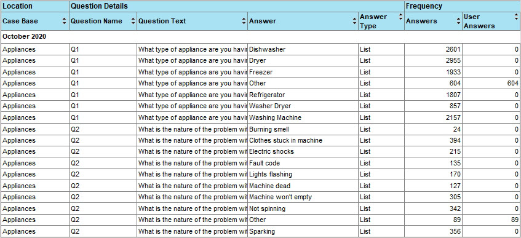Click List answer type in Dryer row
Image resolution: width=521 pixels, height=238 pixels.
coord(381,61)
